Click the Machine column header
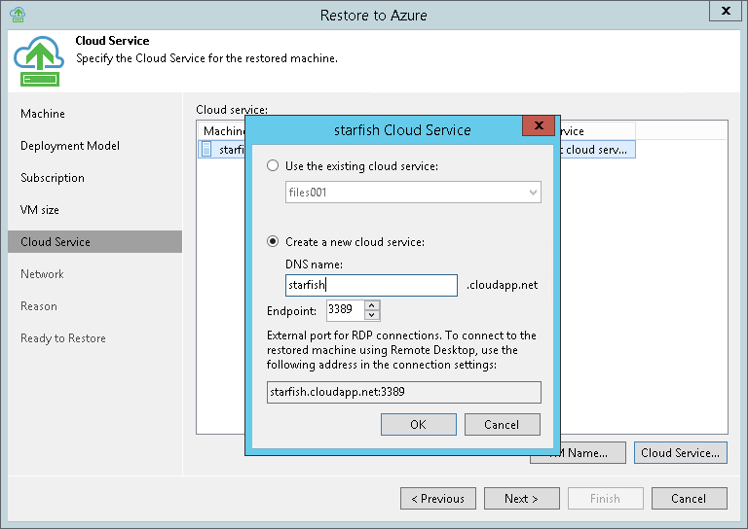748x529 pixels. coord(222,131)
